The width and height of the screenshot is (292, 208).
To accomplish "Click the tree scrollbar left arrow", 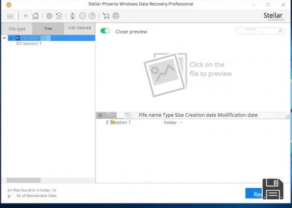I will coord(4,180).
